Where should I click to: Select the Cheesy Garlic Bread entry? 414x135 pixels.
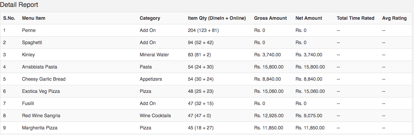44,79
